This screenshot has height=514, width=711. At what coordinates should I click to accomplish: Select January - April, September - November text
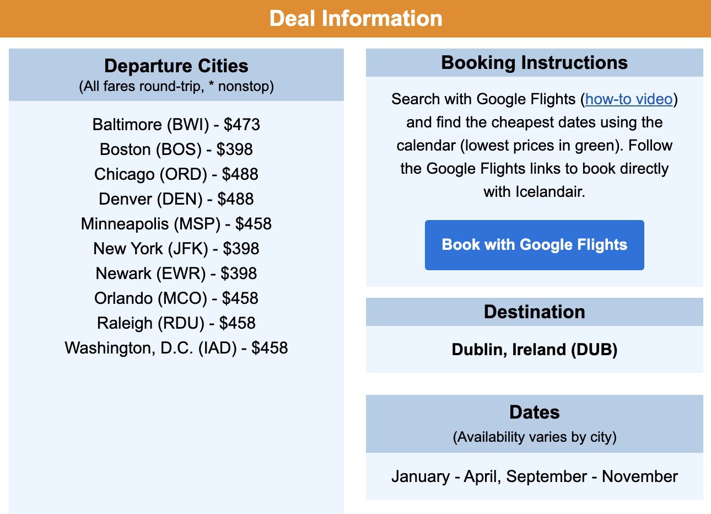click(x=535, y=476)
